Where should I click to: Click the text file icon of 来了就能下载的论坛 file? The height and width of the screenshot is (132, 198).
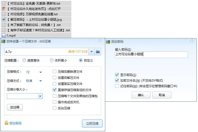4,25
